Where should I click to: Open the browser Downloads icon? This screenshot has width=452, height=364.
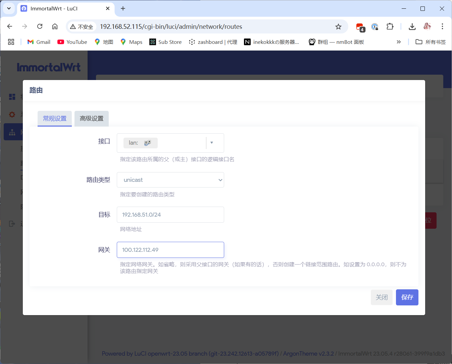(412, 26)
